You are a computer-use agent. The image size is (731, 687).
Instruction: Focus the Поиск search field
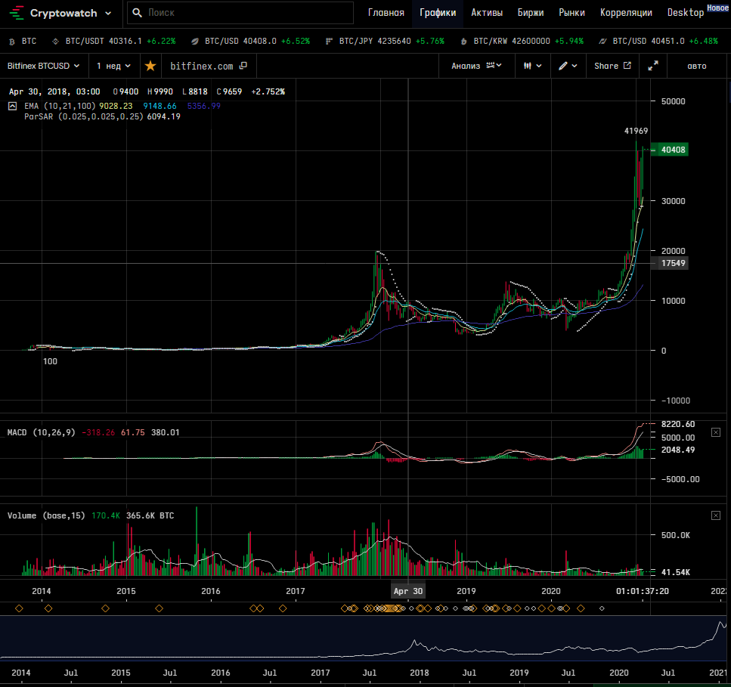[242, 13]
